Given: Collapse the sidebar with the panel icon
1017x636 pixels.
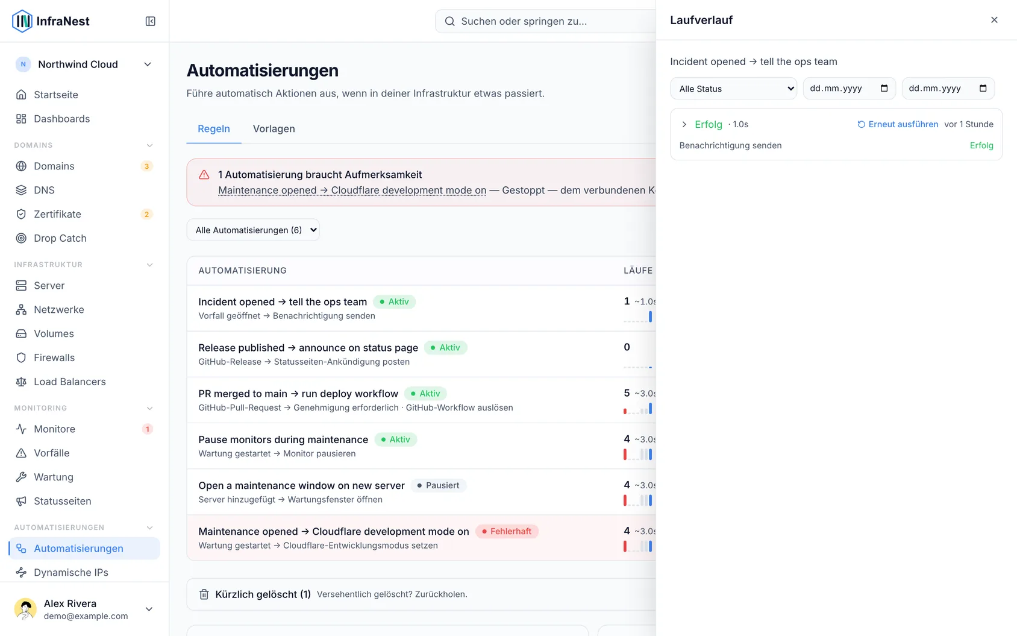Looking at the screenshot, I should click(x=151, y=21).
